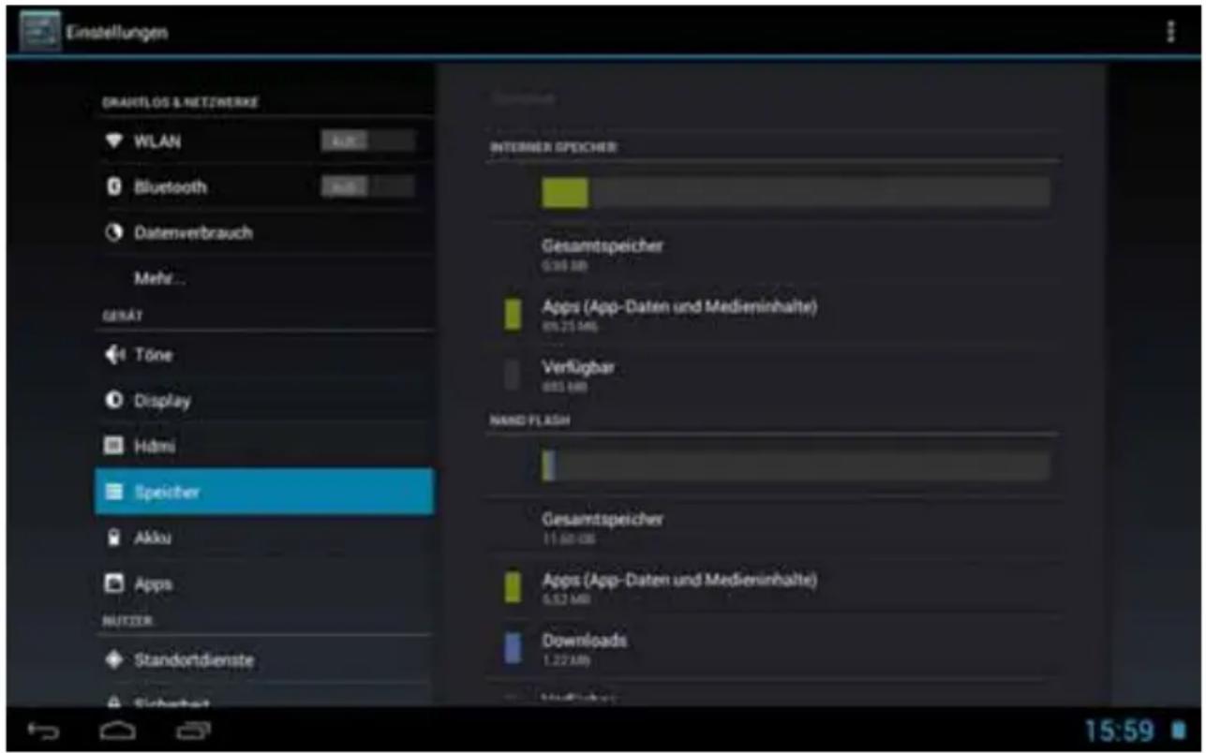Open Datenverbrauch settings
Screen dimensions: 1206x753
(264, 232)
